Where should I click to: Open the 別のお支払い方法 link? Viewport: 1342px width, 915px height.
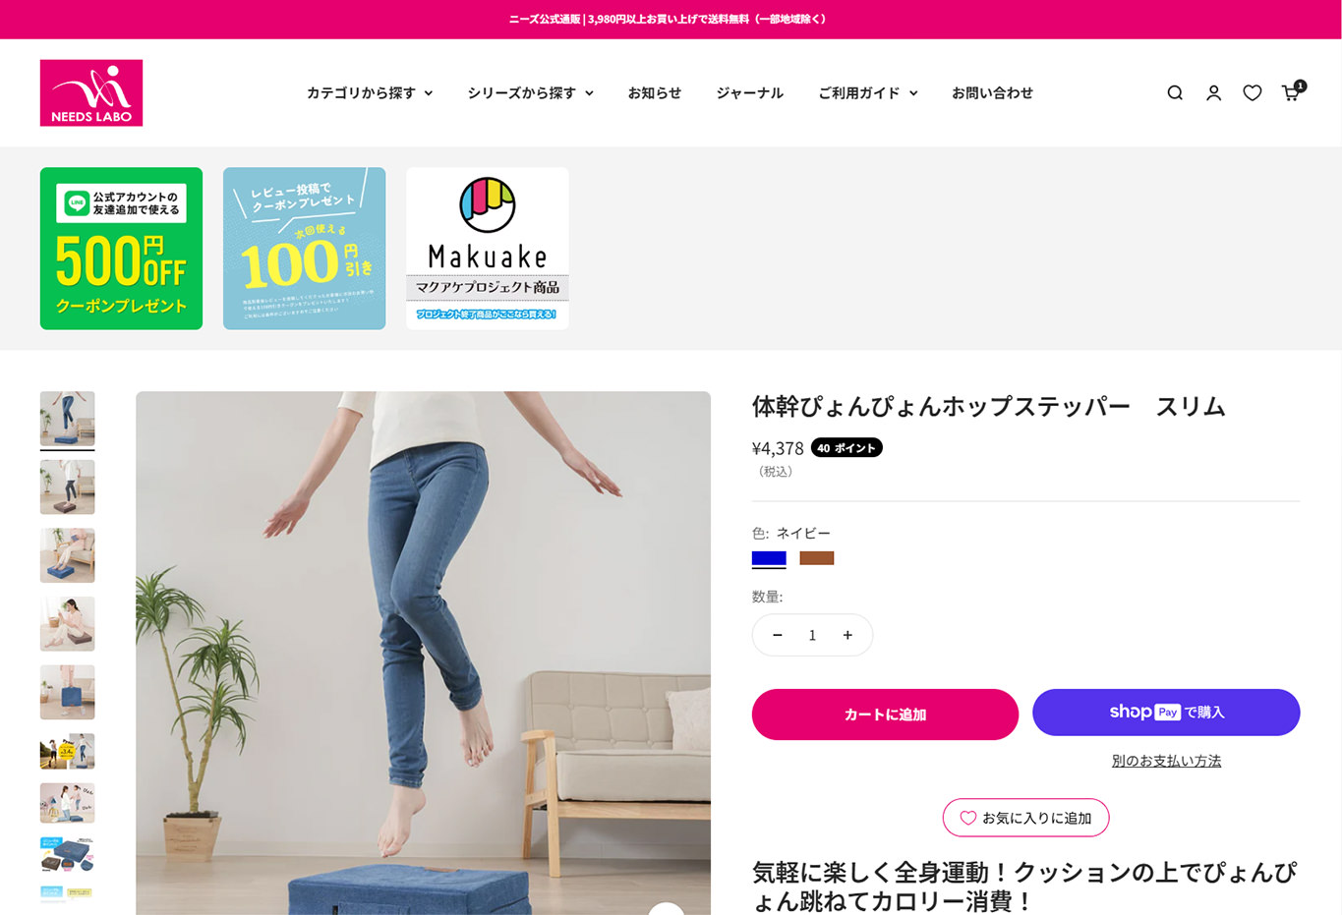(1166, 761)
